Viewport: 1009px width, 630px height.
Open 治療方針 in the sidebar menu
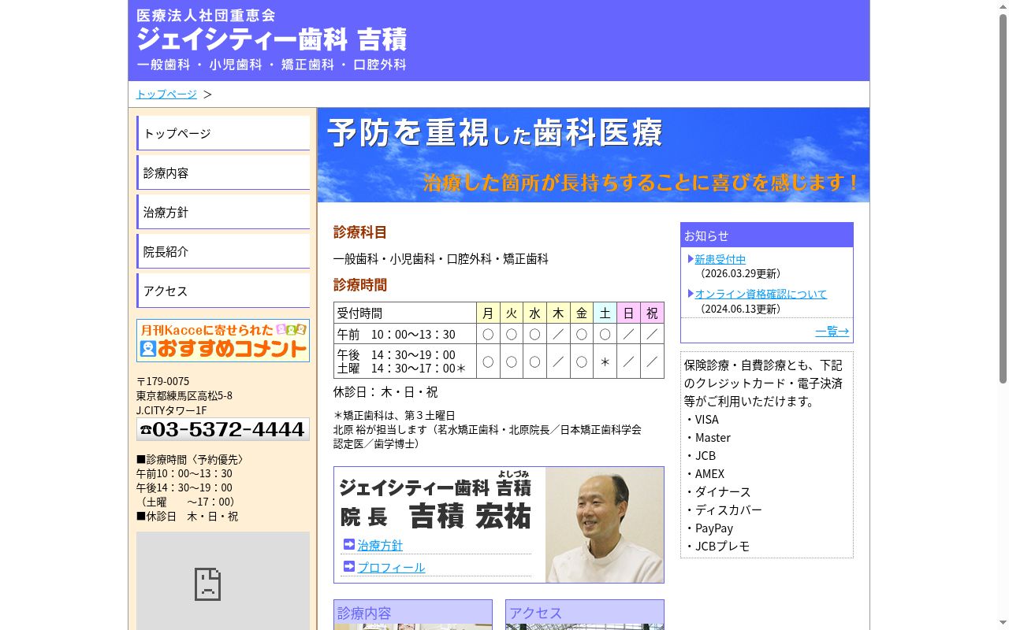(x=223, y=212)
